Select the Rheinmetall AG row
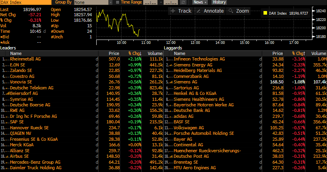 (81, 59)
